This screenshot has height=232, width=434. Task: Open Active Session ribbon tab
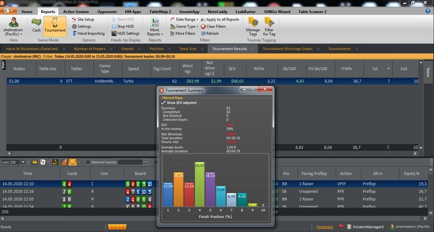point(76,12)
